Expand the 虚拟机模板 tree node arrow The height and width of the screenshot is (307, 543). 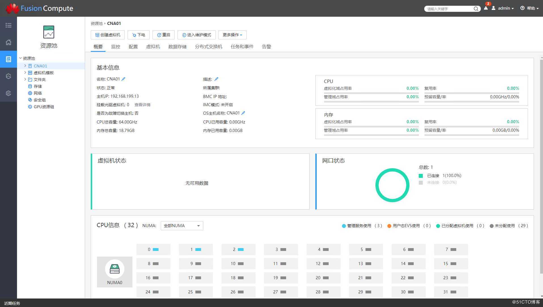(25, 73)
